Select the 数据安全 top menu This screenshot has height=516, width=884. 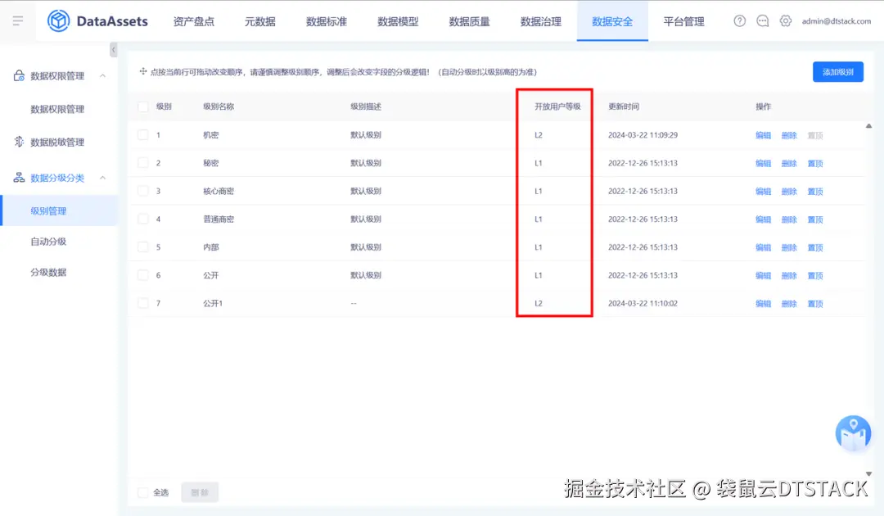tap(612, 21)
